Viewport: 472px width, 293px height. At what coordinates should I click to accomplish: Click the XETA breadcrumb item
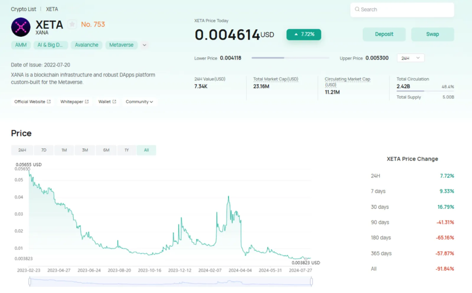coord(52,9)
